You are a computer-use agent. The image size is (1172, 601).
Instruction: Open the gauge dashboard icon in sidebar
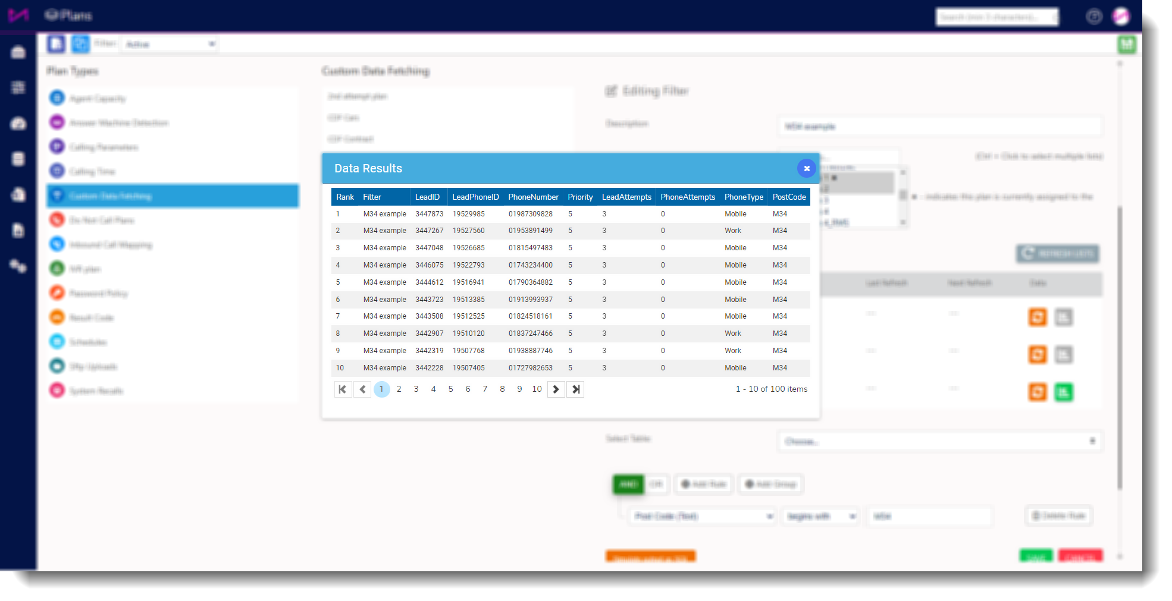coord(18,124)
